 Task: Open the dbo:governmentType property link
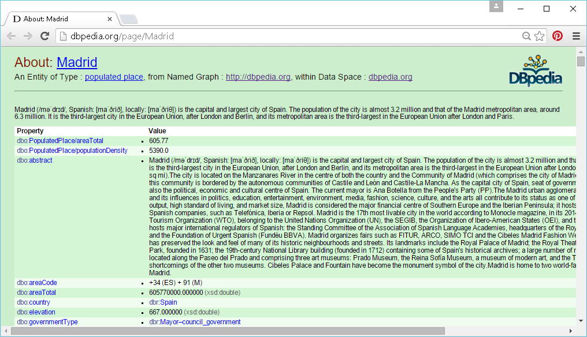click(x=47, y=321)
